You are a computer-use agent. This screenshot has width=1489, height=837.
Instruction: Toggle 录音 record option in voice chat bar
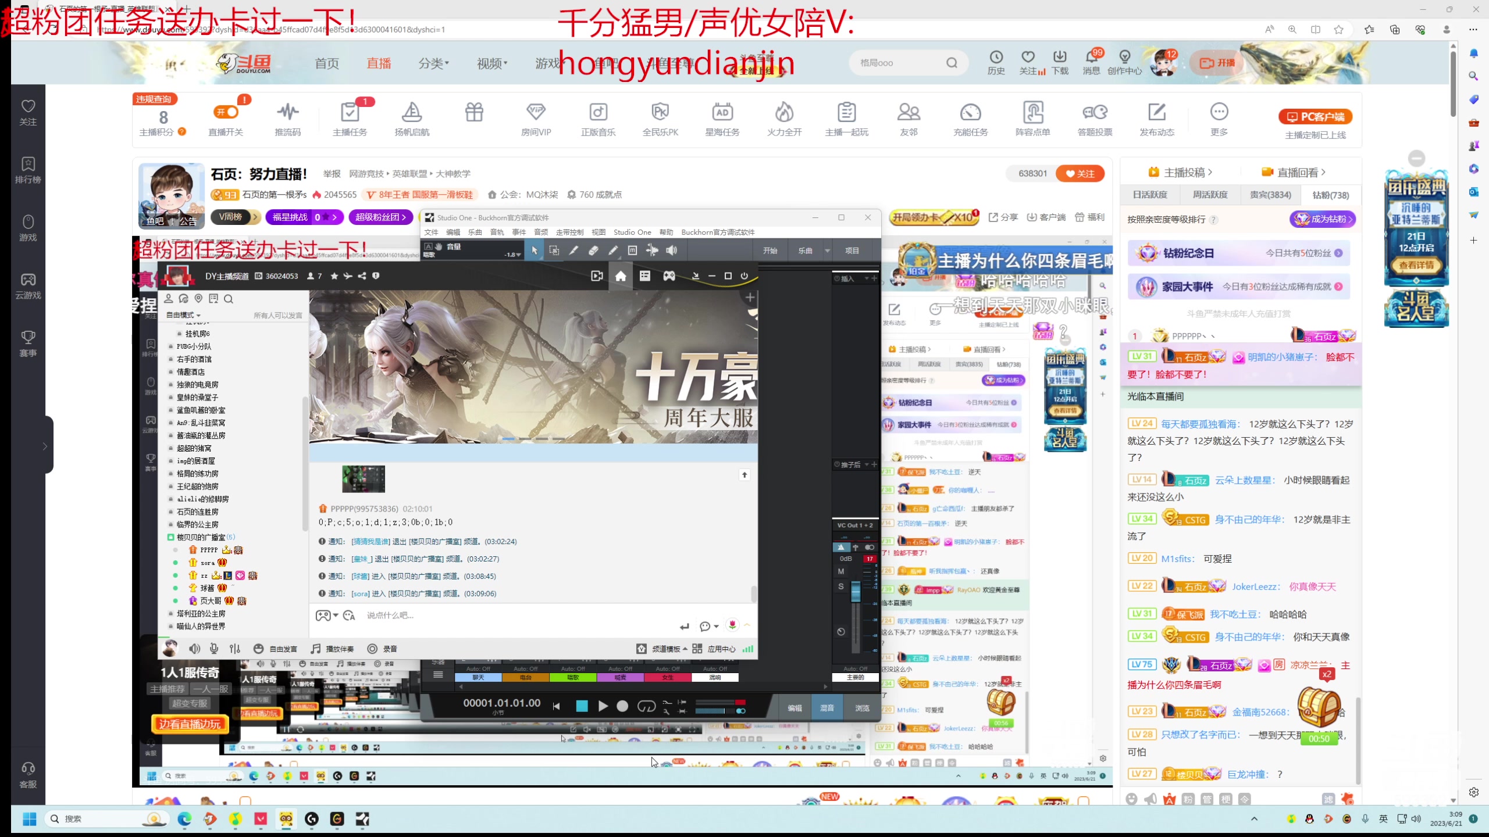coord(382,649)
